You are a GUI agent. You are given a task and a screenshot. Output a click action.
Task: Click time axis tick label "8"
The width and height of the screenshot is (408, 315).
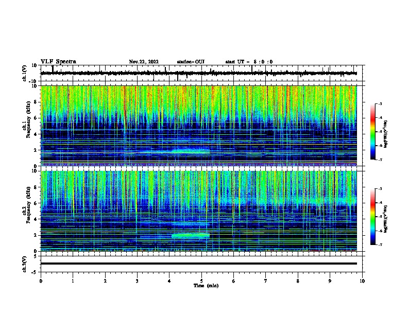(298, 281)
